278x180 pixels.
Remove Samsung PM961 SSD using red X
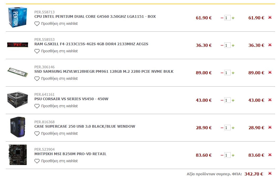click(270, 72)
